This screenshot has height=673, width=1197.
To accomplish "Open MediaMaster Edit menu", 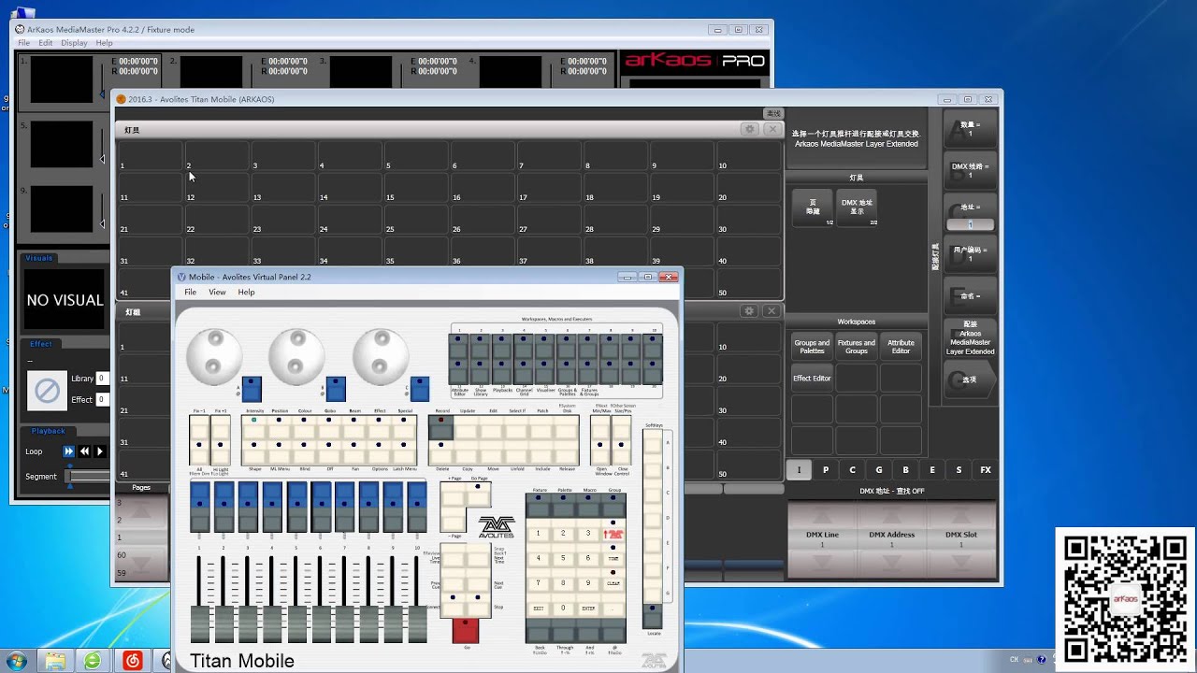I will coord(45,43).
